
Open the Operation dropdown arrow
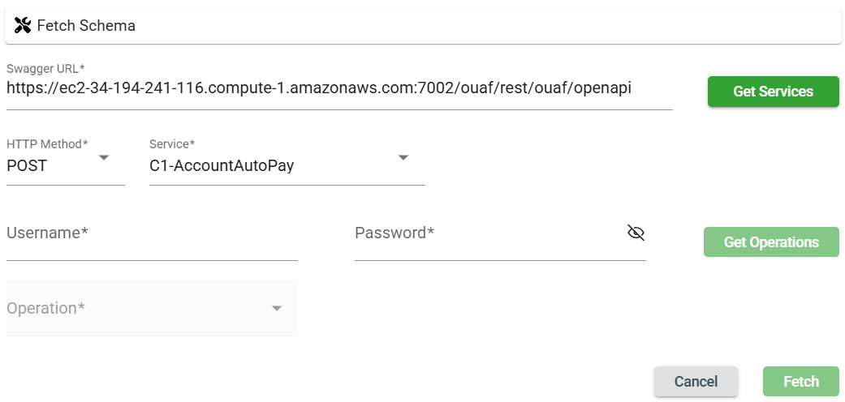pos(277,309)
